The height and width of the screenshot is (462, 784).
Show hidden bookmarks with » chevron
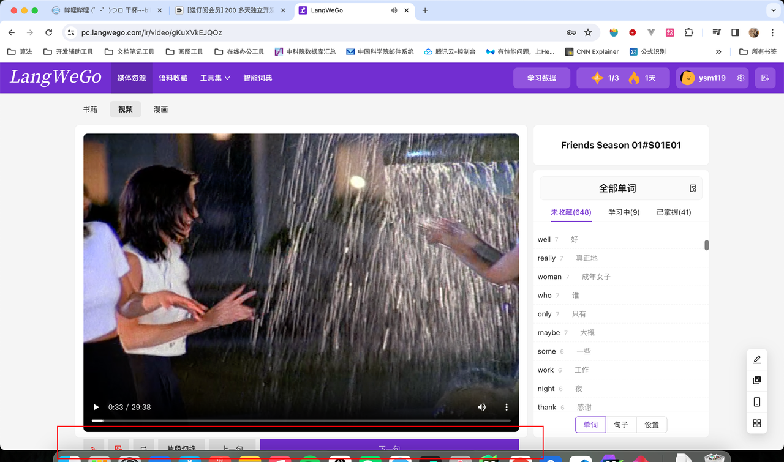tap(718, 52)
